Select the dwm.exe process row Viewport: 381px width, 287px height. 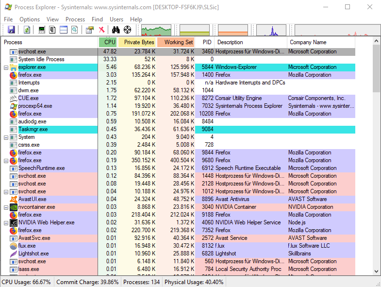(x=178, y=90)
